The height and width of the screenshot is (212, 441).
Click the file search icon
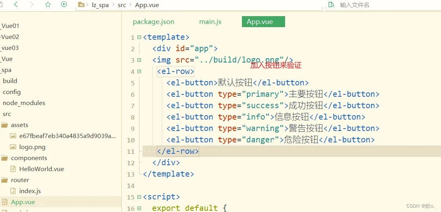pos(331,5)
